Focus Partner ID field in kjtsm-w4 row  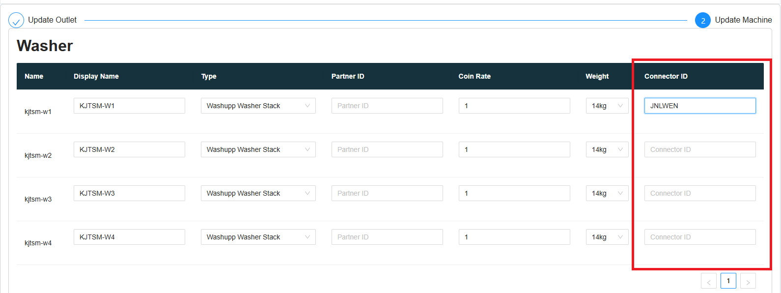387,237
